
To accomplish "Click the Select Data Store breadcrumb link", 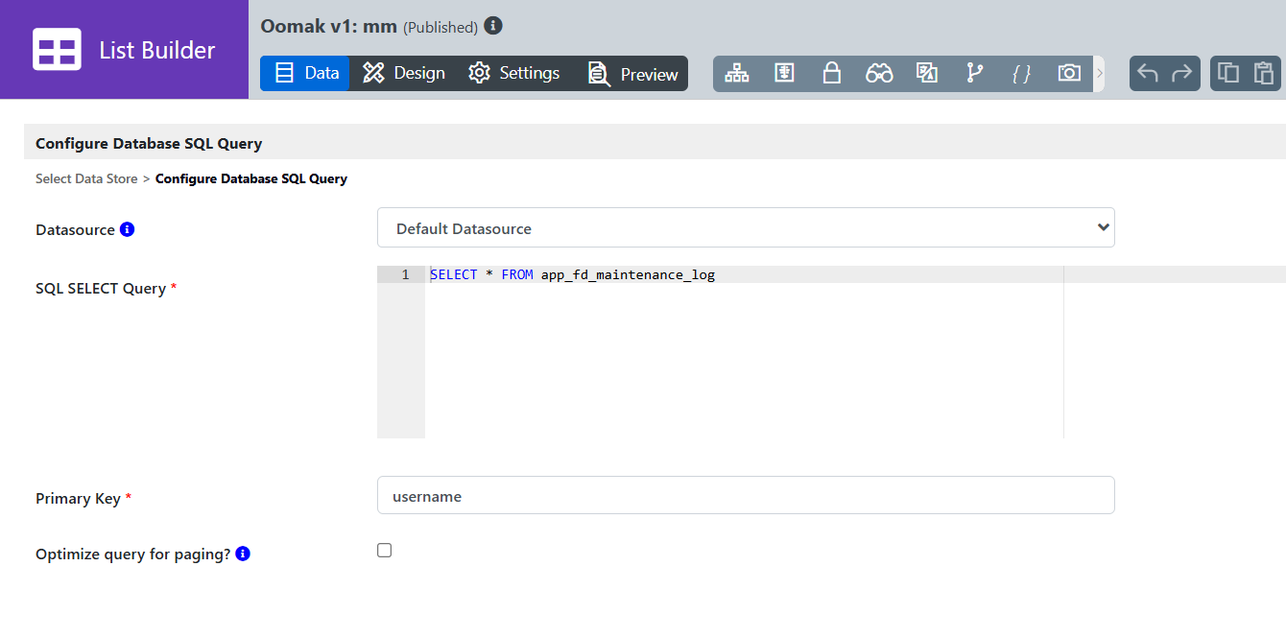I will point(86,179).
